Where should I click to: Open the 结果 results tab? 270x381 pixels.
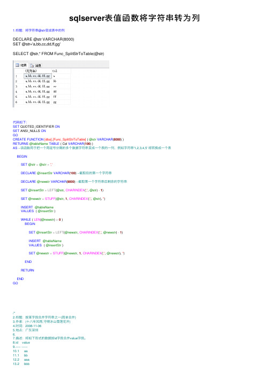click(x=21, y=65)
